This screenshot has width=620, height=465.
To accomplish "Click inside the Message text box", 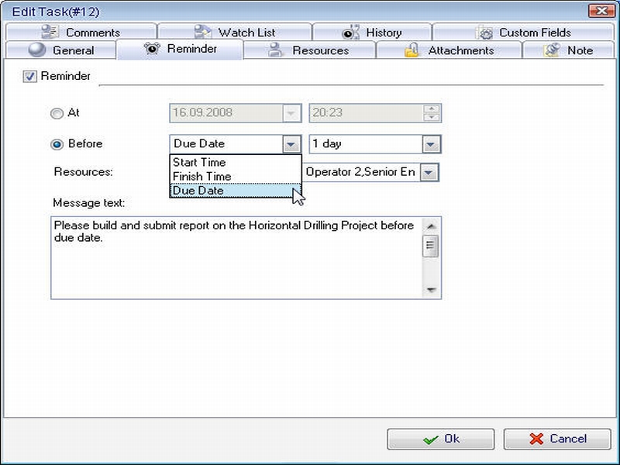I will [x=236, y=258].
